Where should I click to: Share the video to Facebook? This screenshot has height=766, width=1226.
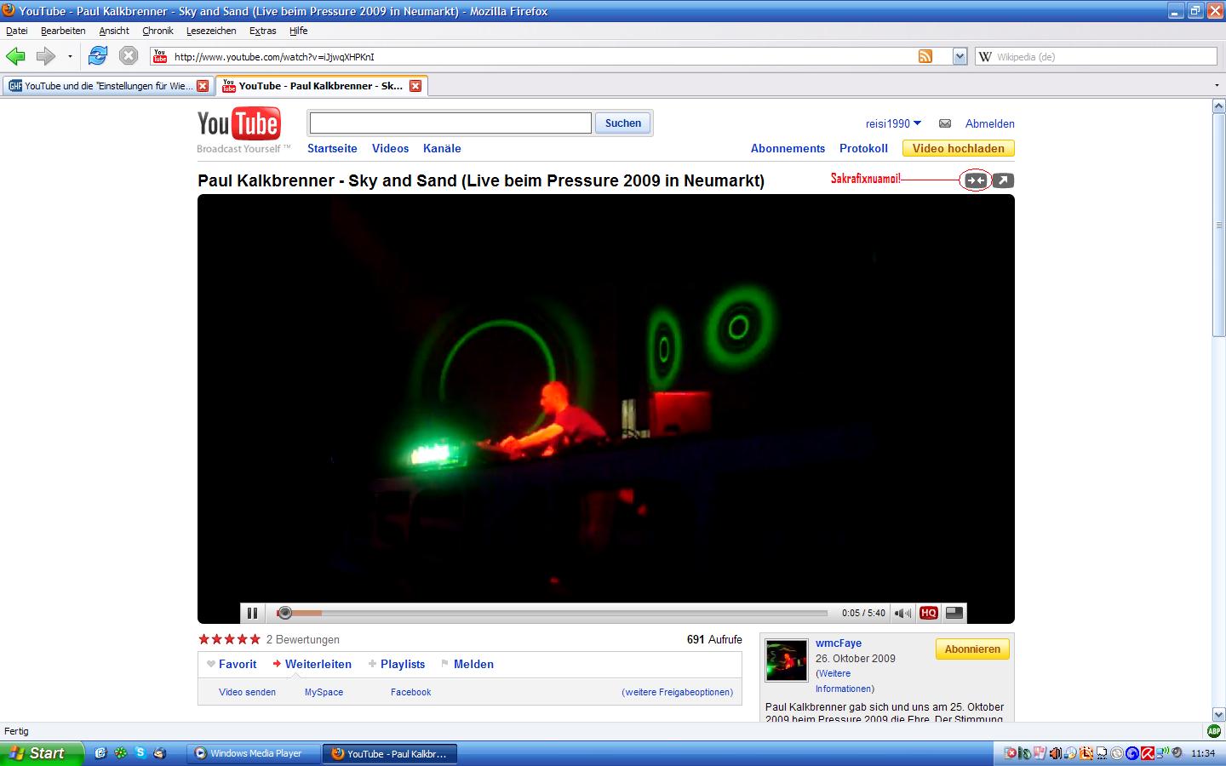[x=410, y=692]
